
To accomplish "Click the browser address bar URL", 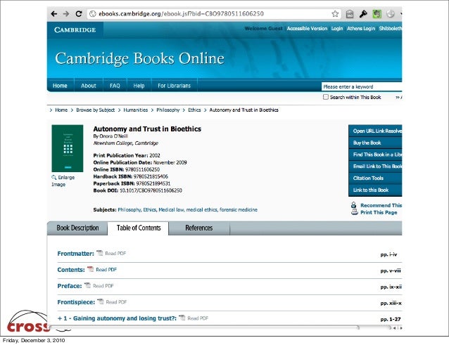I will (181, 14).
